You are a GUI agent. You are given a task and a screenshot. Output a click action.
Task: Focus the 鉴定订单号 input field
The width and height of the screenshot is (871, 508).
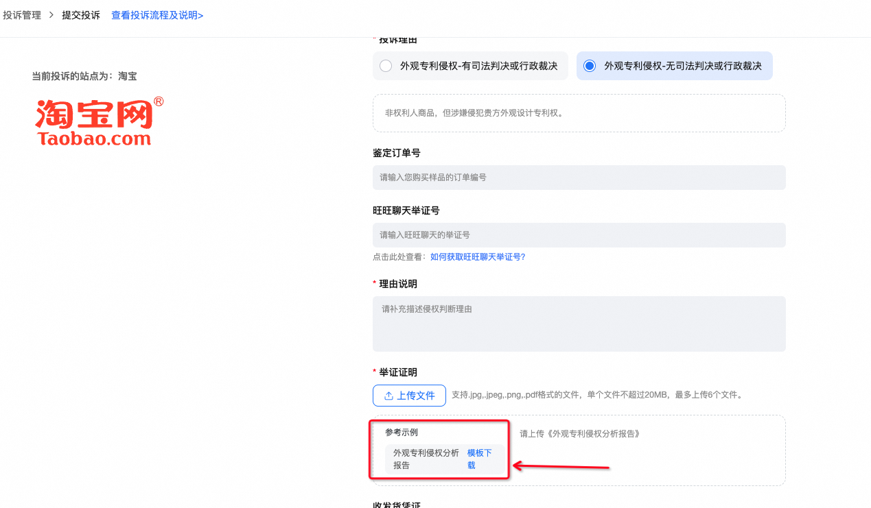579,178
